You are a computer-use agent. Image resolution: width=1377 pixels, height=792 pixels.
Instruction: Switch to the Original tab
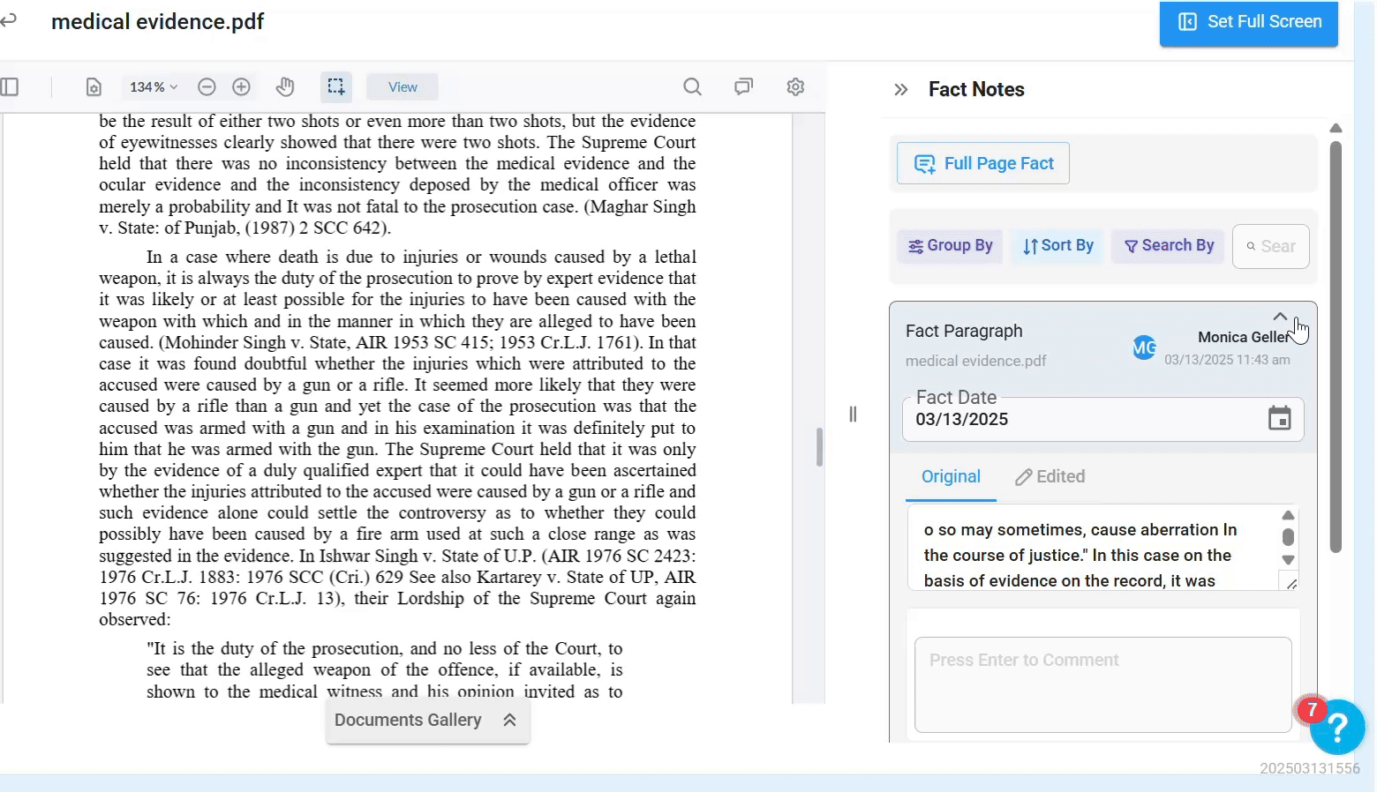point(951,477)
